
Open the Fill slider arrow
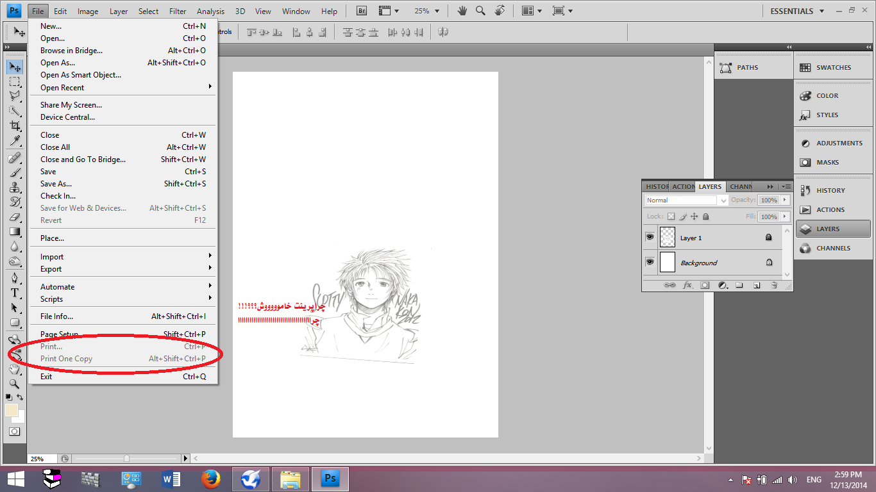pyautogui.click(x=785, y=217)
